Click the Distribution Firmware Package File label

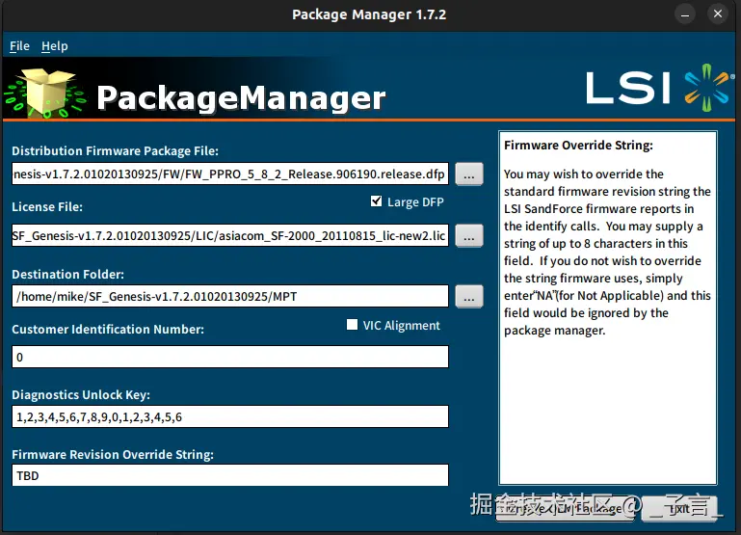(x=116, y=150)
